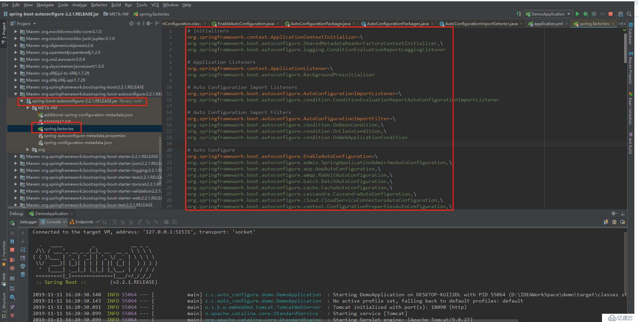The image size is (638, 322).
Task: Stop the application via the top red square
Action: [611, 14]
